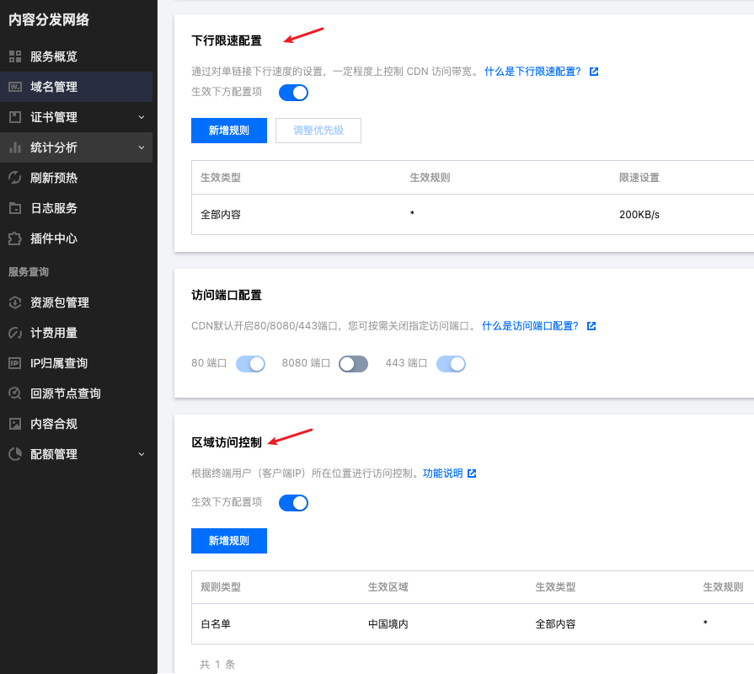Open 计费用量 menu item
Screen dimensions: 754x674
click(76, 333)
